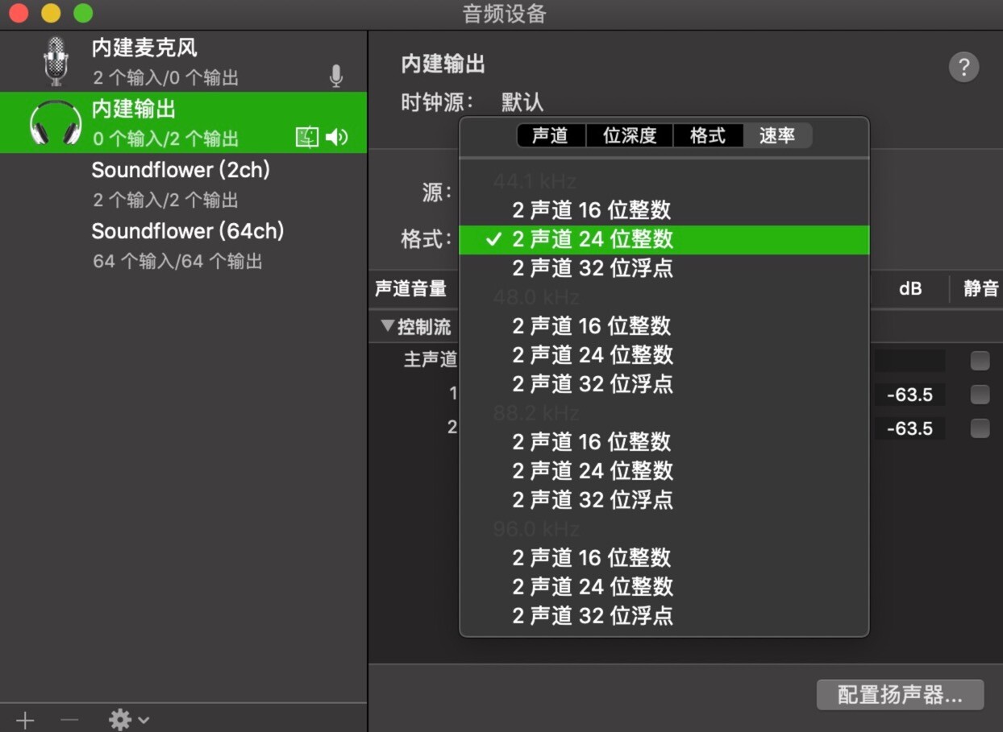Select 2 声道 32 位浮点 under 44.1 kHz
The width and height of the screenshot is (1003, 732).
(593, 268)
